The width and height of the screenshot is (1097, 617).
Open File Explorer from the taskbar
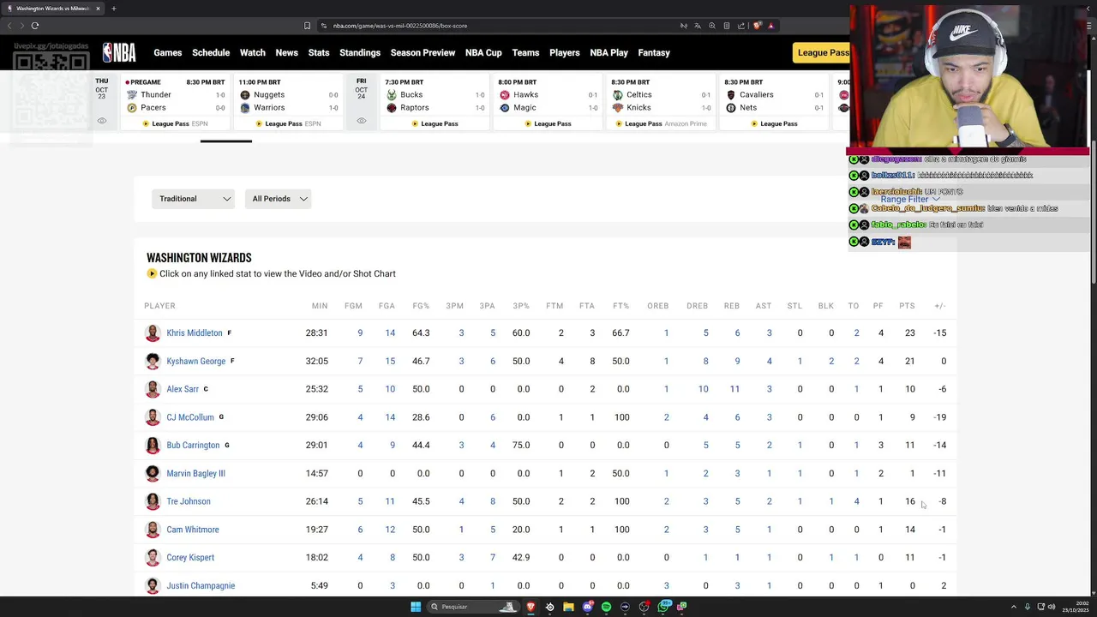click(568, 607)
